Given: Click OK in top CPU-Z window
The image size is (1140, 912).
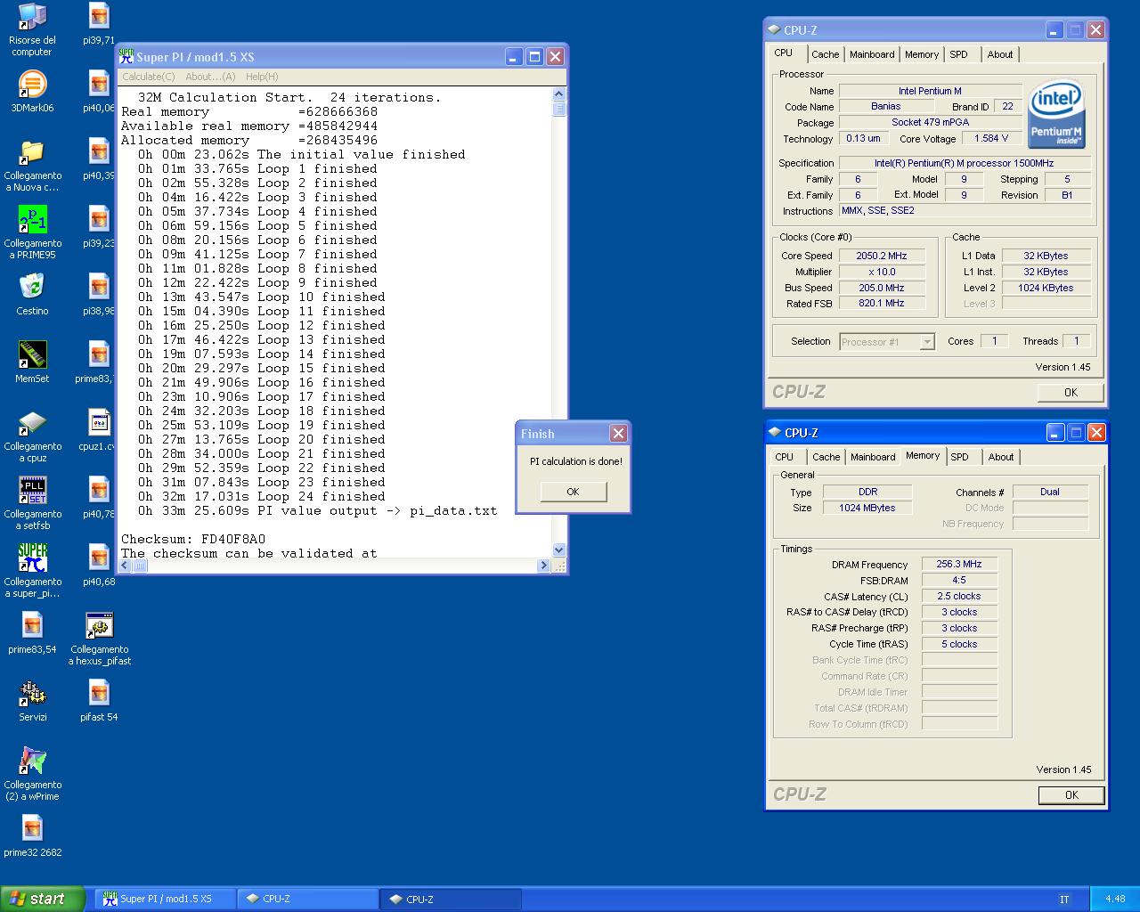Looking at the screenshot, I should pyautogui.click(x=1071, y=392).
